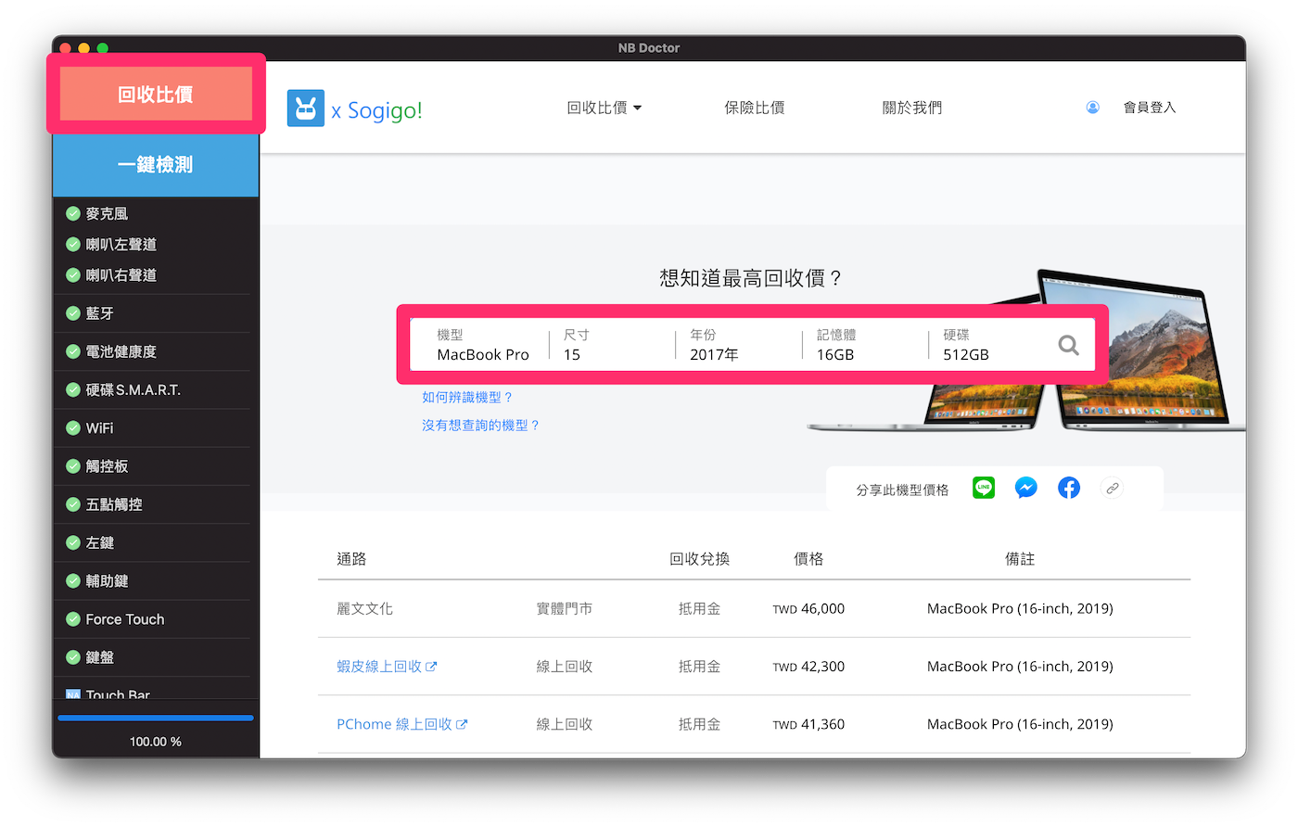Click the 回收比價 sidebar button
Viewport: 1298px width, 827px height.
[156, 94]
